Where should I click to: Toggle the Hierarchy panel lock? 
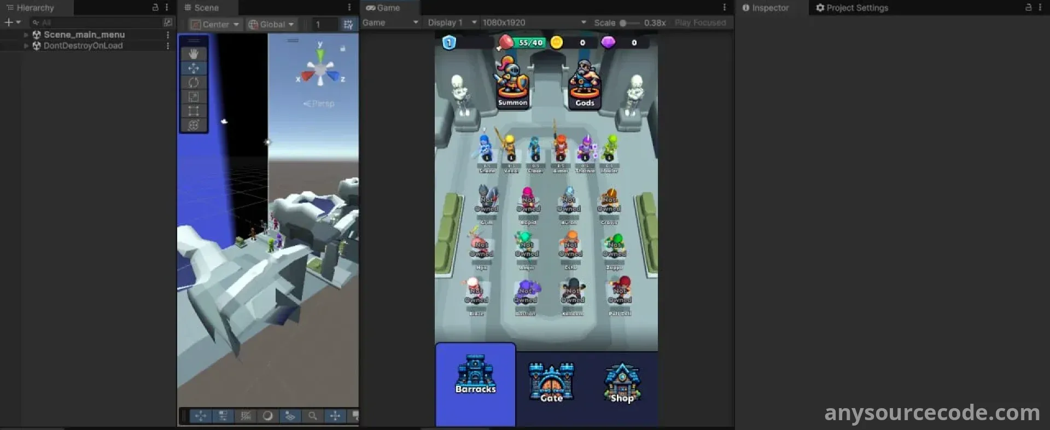coord(155,8)
